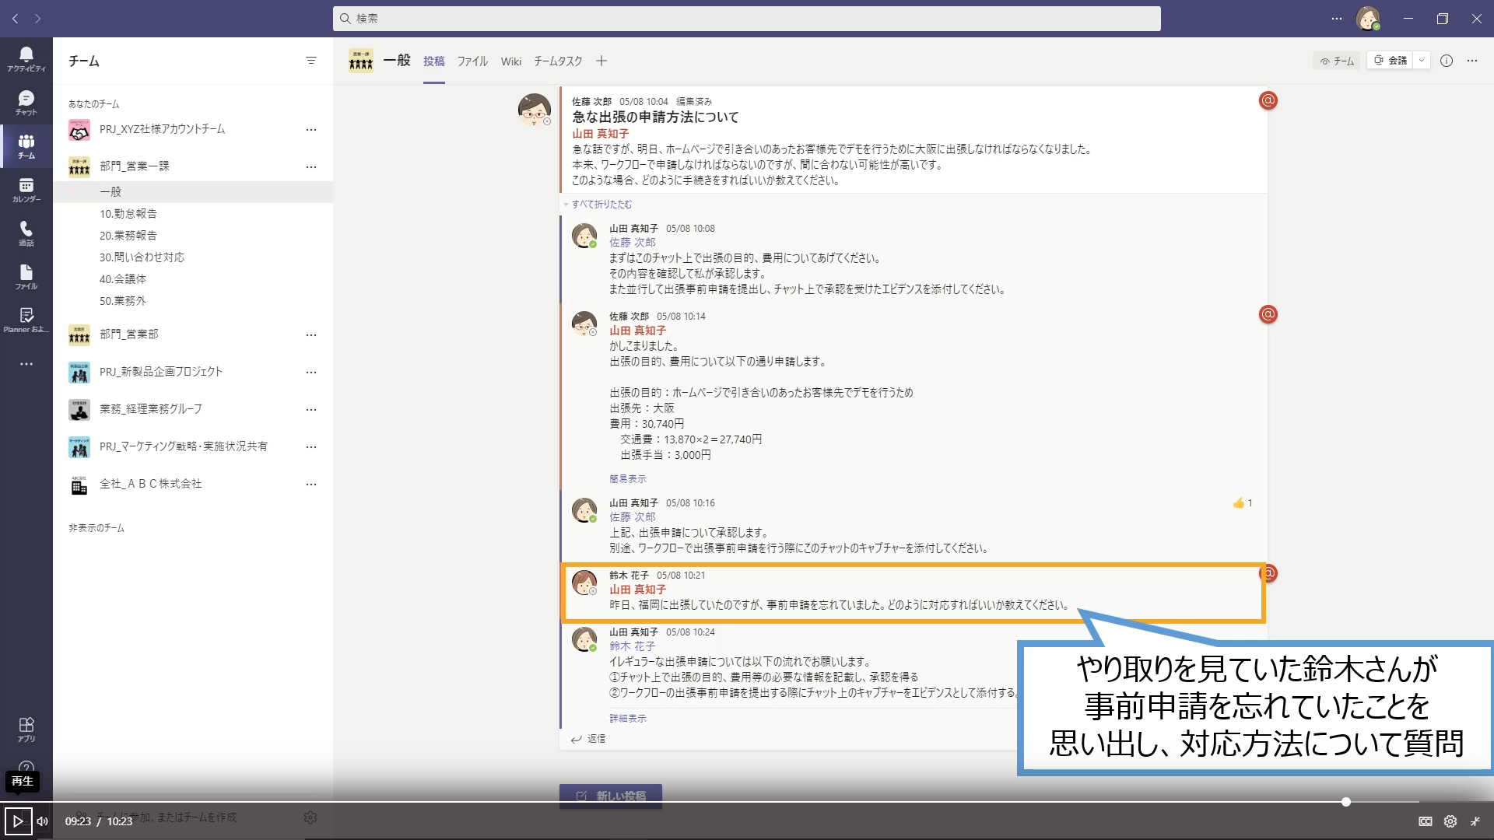
Task: Open video player settings gear
Action: 1450,821
